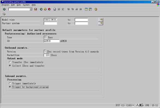
Task: Click the green checkmark Enter icon
Action: tap(4, 9)
